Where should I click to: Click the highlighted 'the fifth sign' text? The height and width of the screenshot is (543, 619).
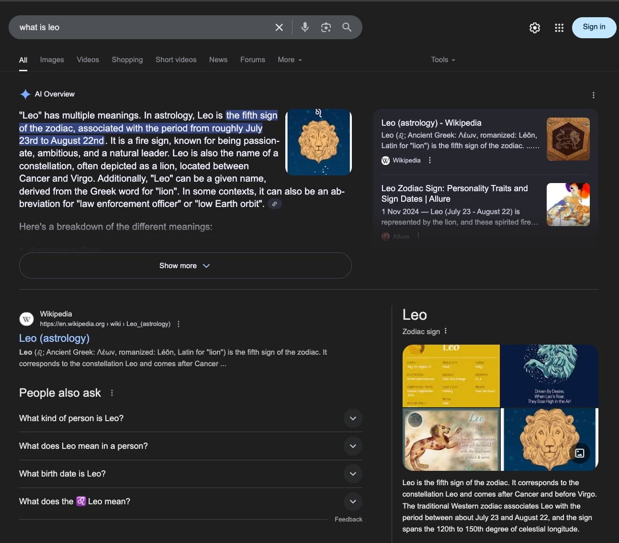(252, 115)
